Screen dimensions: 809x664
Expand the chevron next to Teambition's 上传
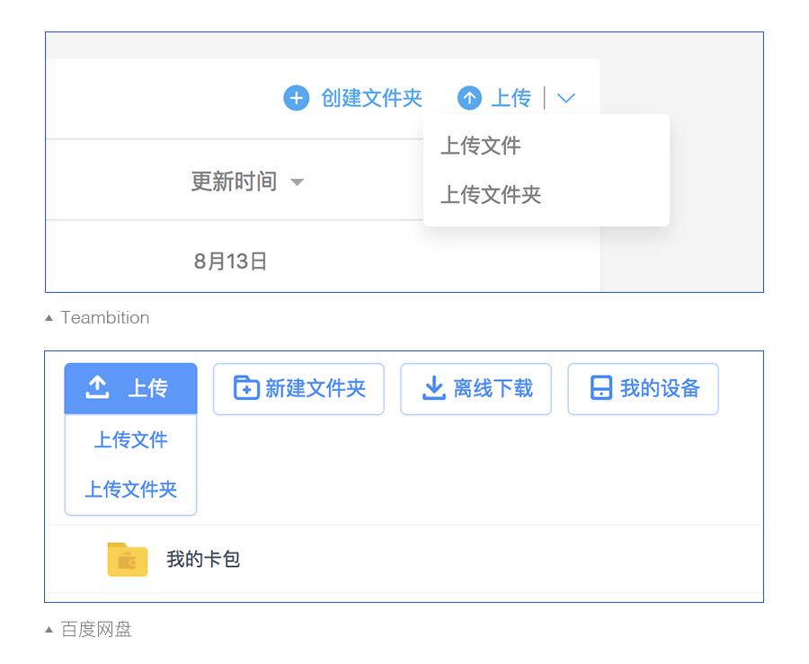(565, 98)
